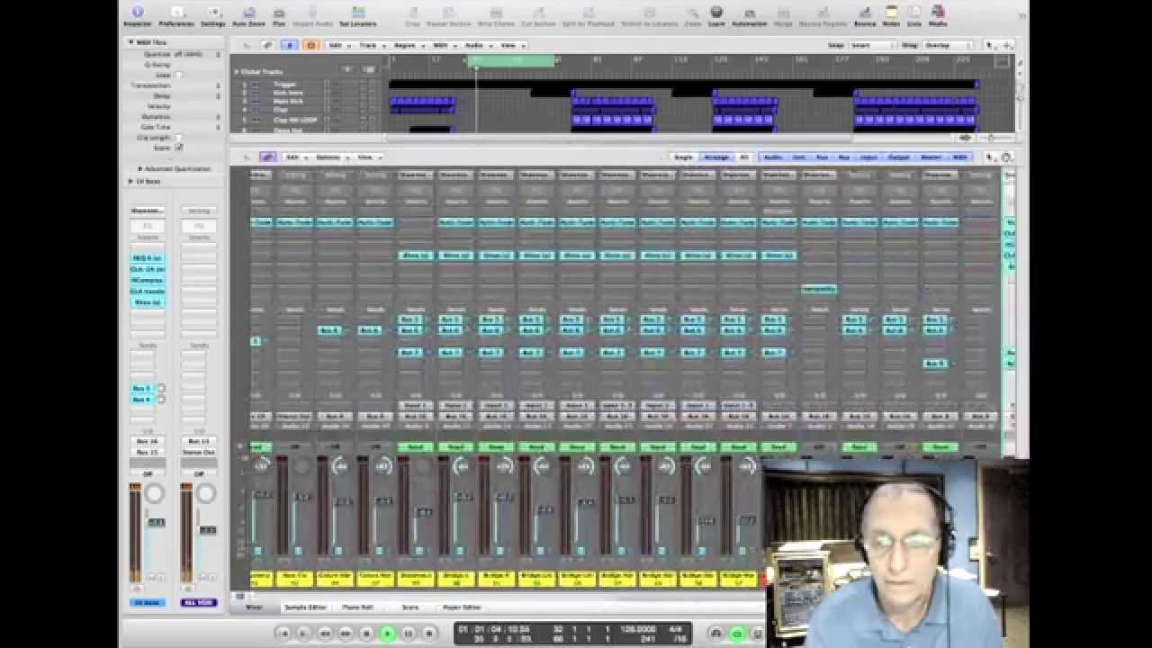Toggle the blue Catch playhead button
1152x648 pixels.
tap(290, 45)
